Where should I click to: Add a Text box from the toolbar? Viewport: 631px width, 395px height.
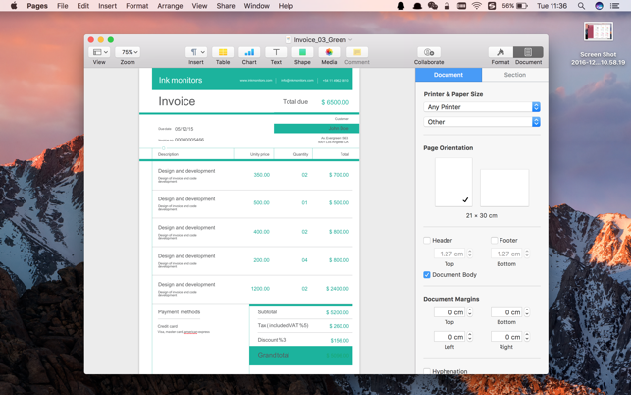(276, 52)
